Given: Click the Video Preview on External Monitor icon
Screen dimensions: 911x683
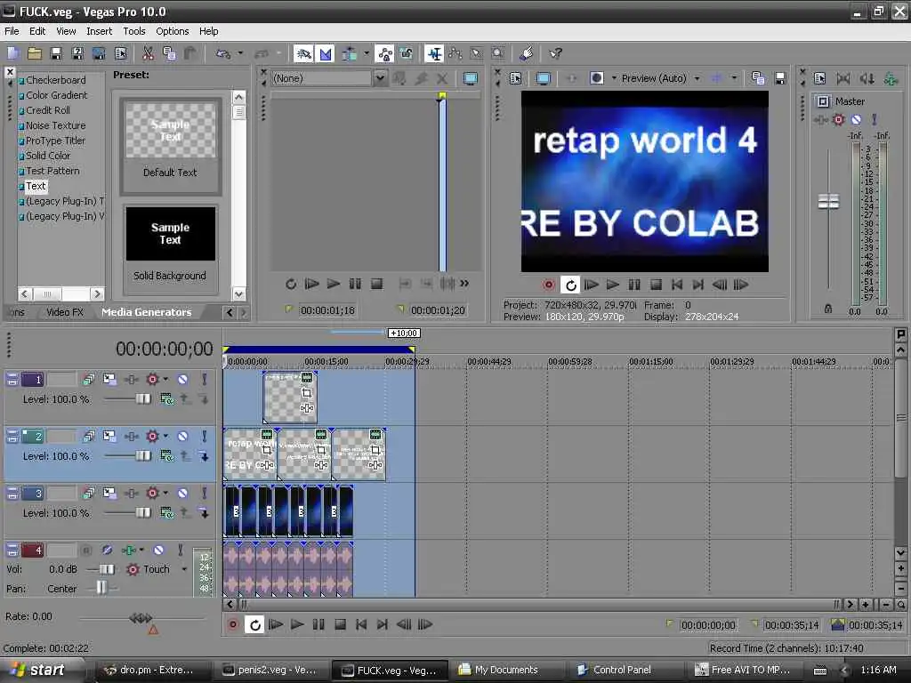Looking at the screenshot, I should pyautogui.click(x=543, y=78).
